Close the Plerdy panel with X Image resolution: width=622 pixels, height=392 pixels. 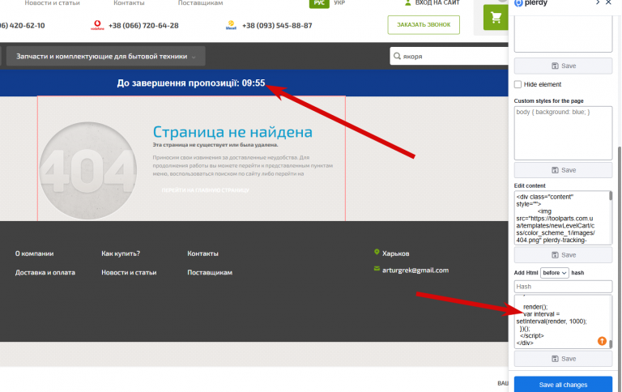(608, 2)
